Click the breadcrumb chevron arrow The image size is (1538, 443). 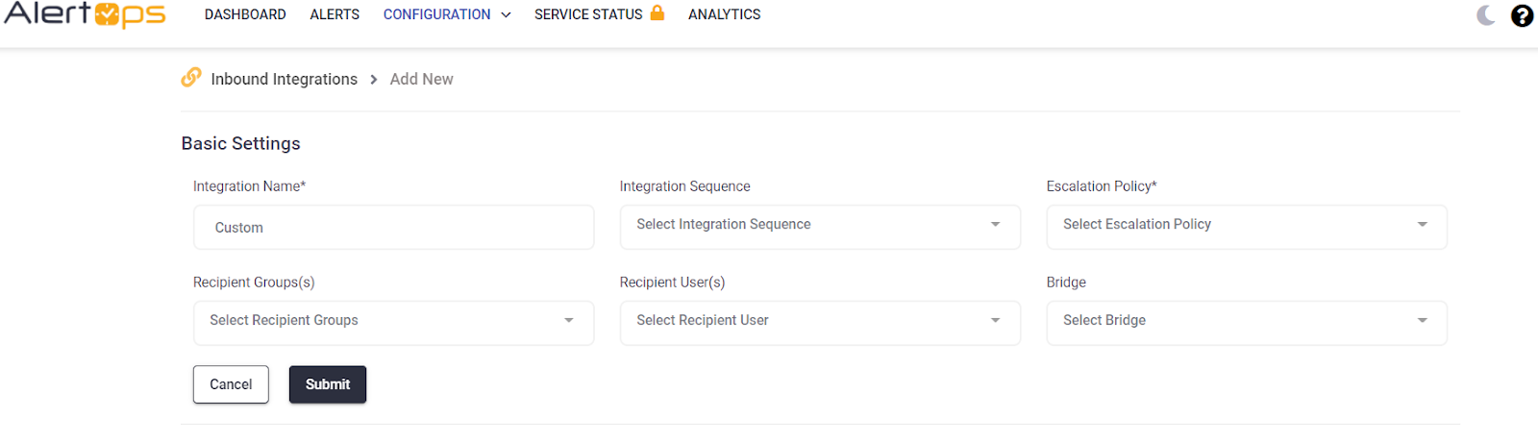(x=374, y=80)
